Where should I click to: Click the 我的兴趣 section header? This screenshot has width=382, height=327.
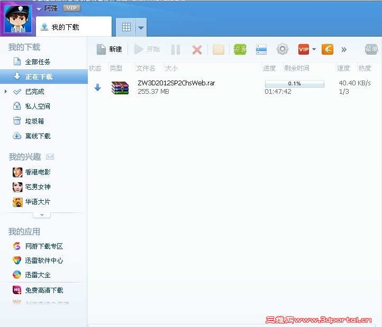(25, 157)
